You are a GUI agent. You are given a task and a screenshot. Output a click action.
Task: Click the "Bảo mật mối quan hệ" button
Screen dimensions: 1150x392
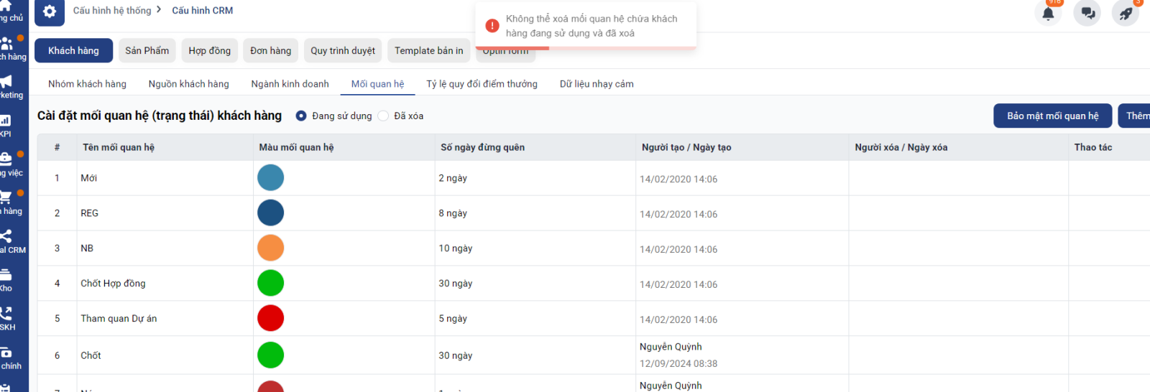point(1052,116)
